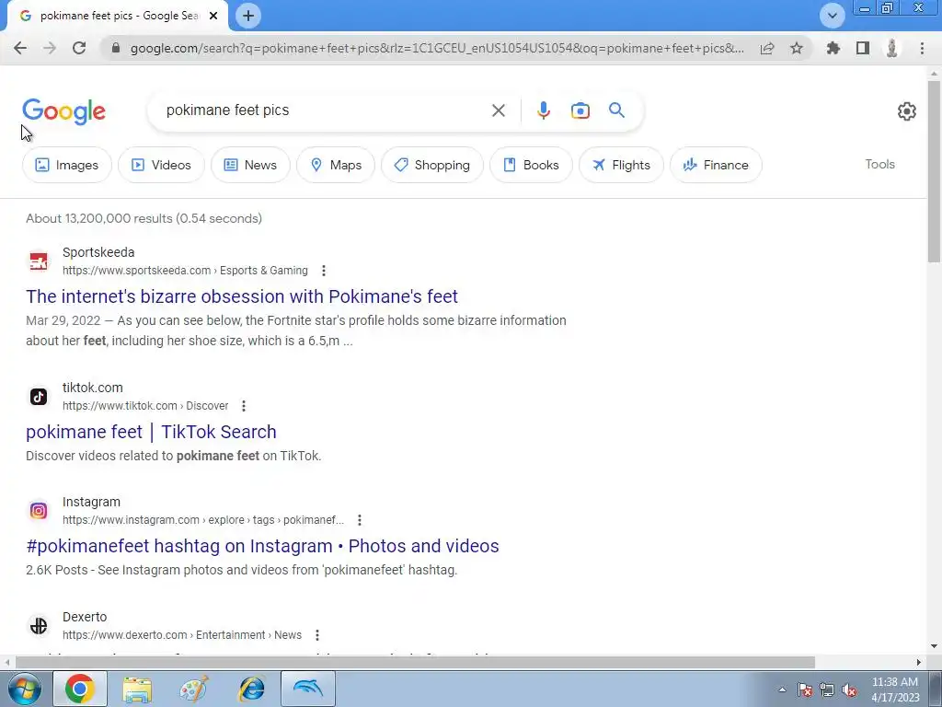Search by image with the camera icon

click(x=580, y=110)
